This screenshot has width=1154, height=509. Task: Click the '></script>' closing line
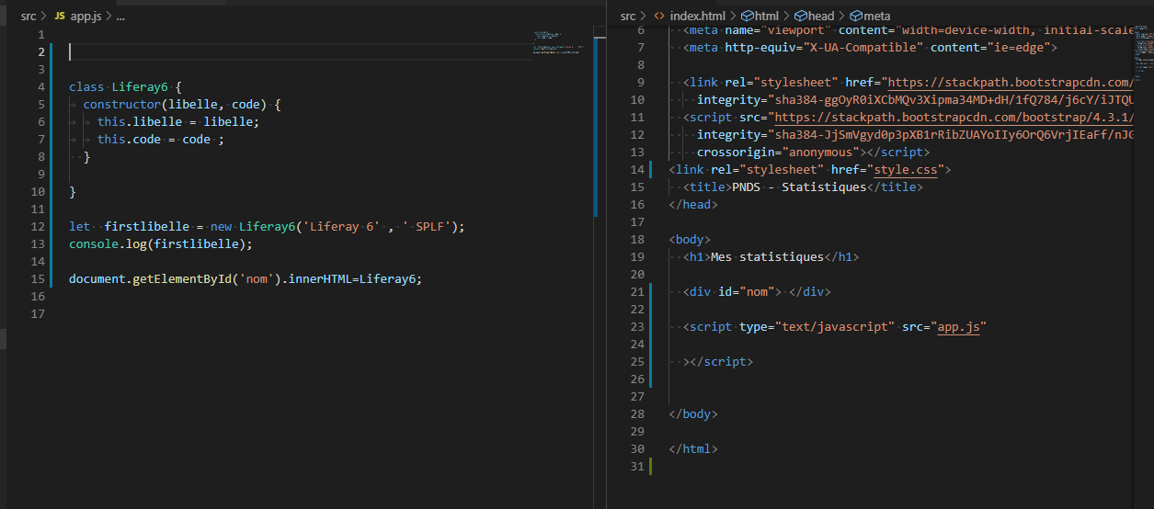click(717, 362)
